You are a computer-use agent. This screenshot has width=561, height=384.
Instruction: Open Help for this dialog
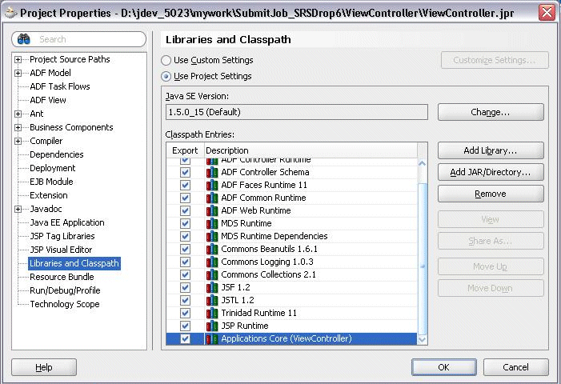coord(44,367)
